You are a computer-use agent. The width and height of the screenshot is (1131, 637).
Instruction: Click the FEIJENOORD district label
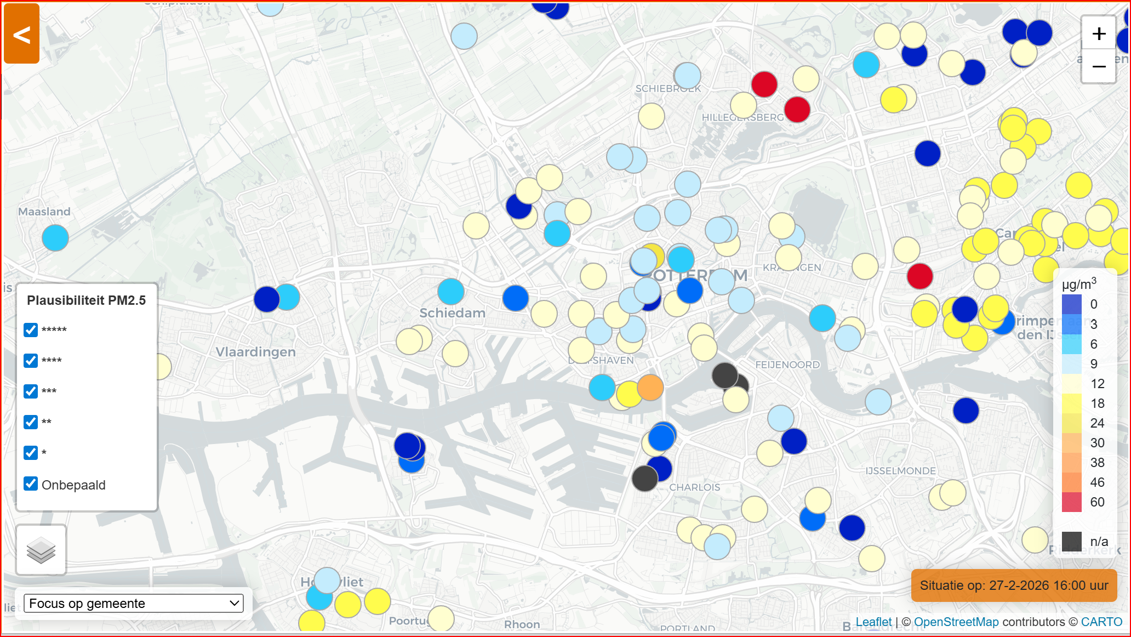(787, 365)
